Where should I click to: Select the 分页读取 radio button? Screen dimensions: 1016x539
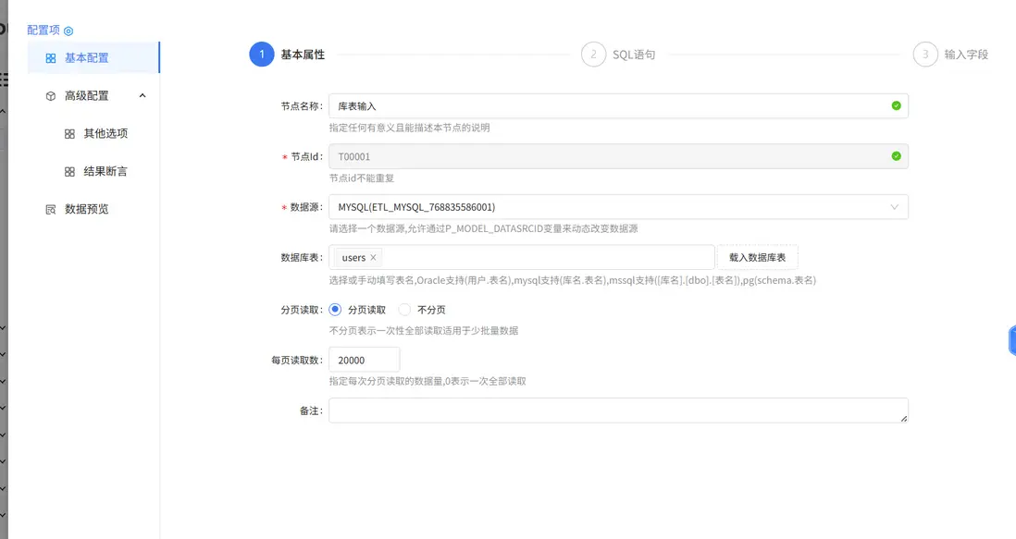[336, 310]
